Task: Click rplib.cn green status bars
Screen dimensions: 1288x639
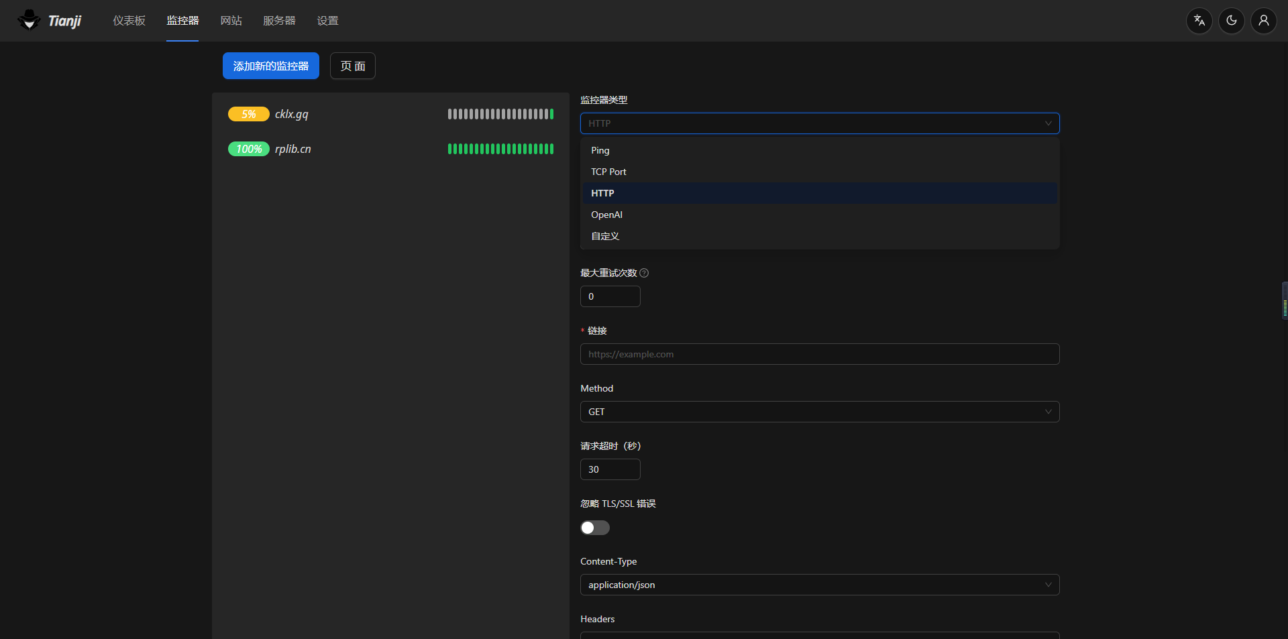Action: coord(500,149)
